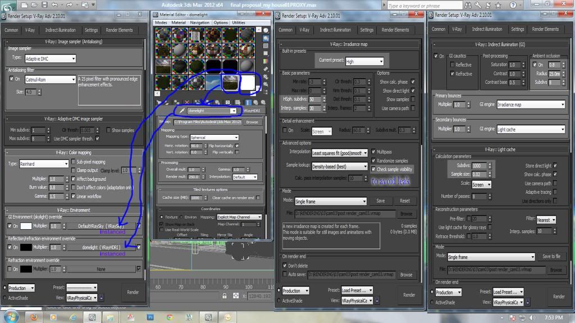This screenshot has height=323, width=575.
Task: Click the star Favorites icon in InfoCenter
Action: coord(498,5)
